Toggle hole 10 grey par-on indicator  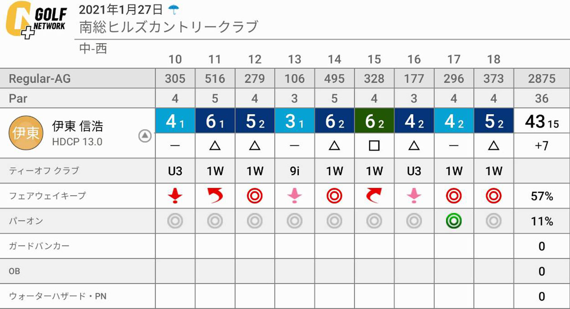pyautogui.click(x=175, y=221)
